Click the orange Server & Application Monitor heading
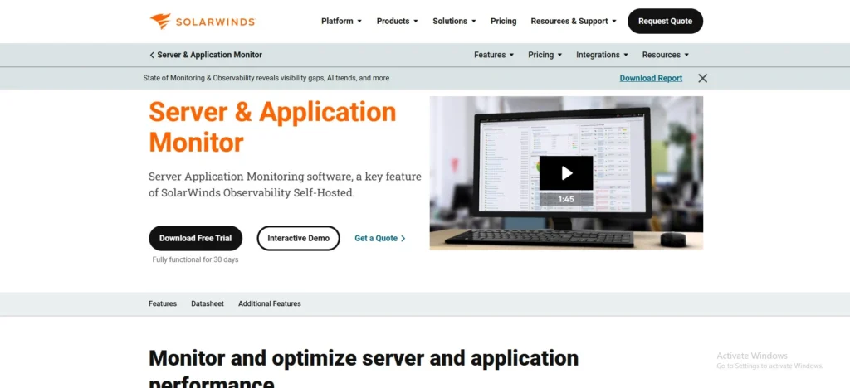Viewport: 850px width, 388px height. tap(272, 127)
